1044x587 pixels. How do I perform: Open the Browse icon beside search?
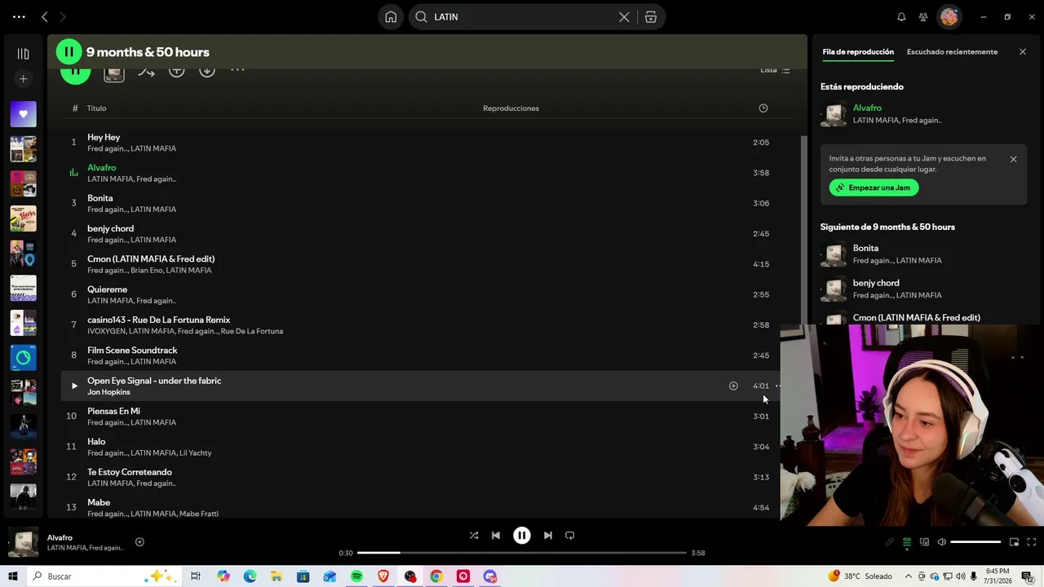point(651,17)
